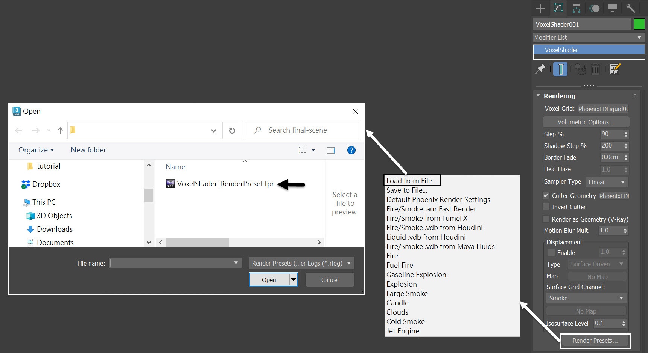Cancel the Open dialog
This screenshot has width=648, height=353.
point(330,279)
